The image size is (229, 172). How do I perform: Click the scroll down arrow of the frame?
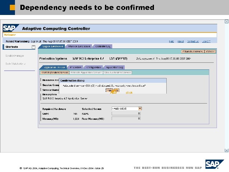point(226,150)
